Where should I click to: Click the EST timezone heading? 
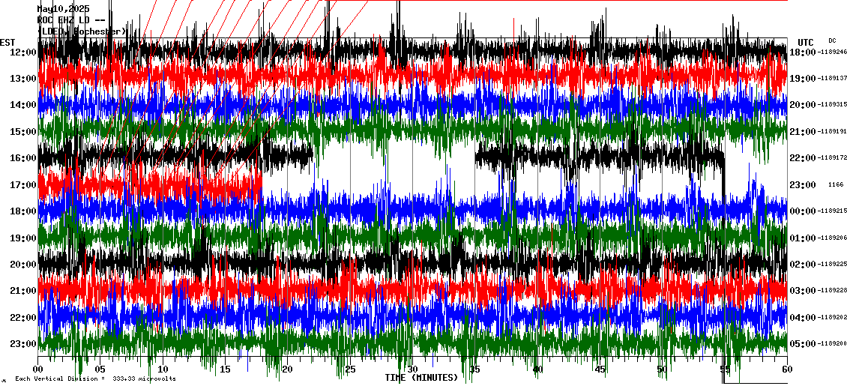(x=8, y=42)
